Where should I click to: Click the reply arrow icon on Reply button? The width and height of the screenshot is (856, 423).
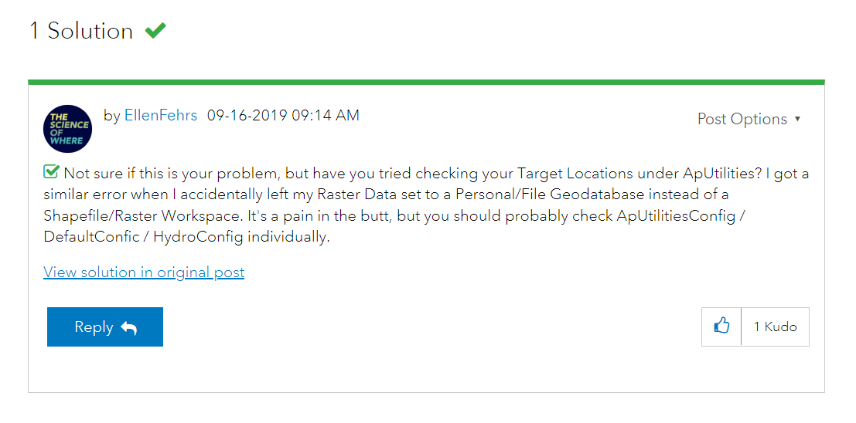click(x=129, y=328)
